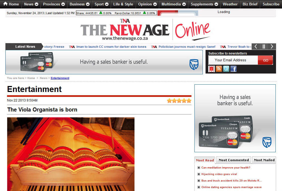This screenshot has width=282, height=191.
Task: Open the Entertainment breadcrumb link
Action: (x=60, y=78)
